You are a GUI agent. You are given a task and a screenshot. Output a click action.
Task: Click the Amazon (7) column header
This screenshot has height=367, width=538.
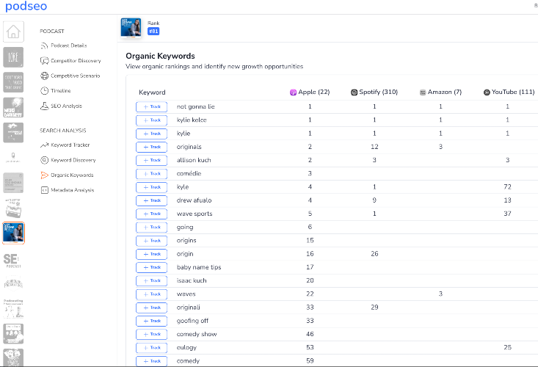(440, 92)
